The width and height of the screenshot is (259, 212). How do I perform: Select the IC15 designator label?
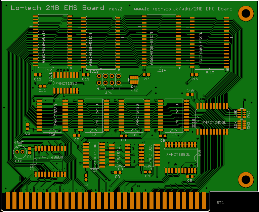(x=210, y=72)
